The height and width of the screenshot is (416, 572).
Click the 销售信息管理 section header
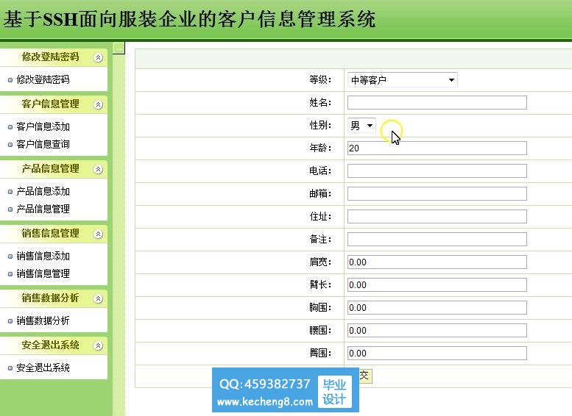click(x=54, y=234)
